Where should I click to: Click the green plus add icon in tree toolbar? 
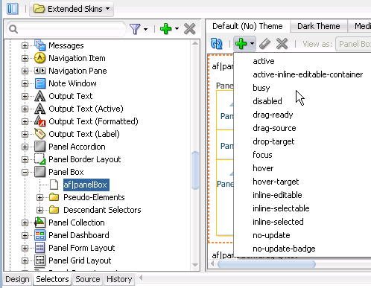pyautogui.click(x=165, y=29)
